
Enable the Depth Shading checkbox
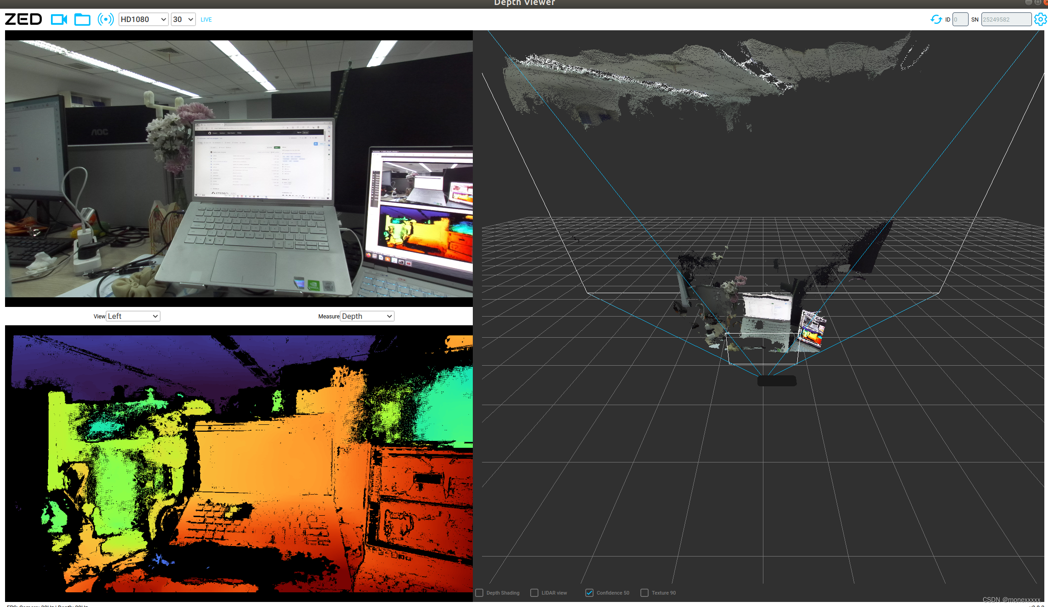(x=479, y=593)
